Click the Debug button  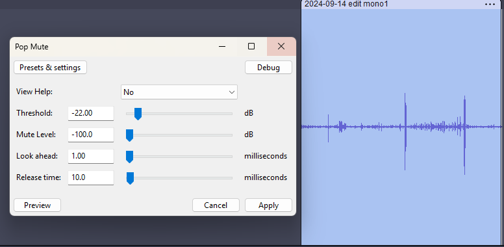point(268,68)
